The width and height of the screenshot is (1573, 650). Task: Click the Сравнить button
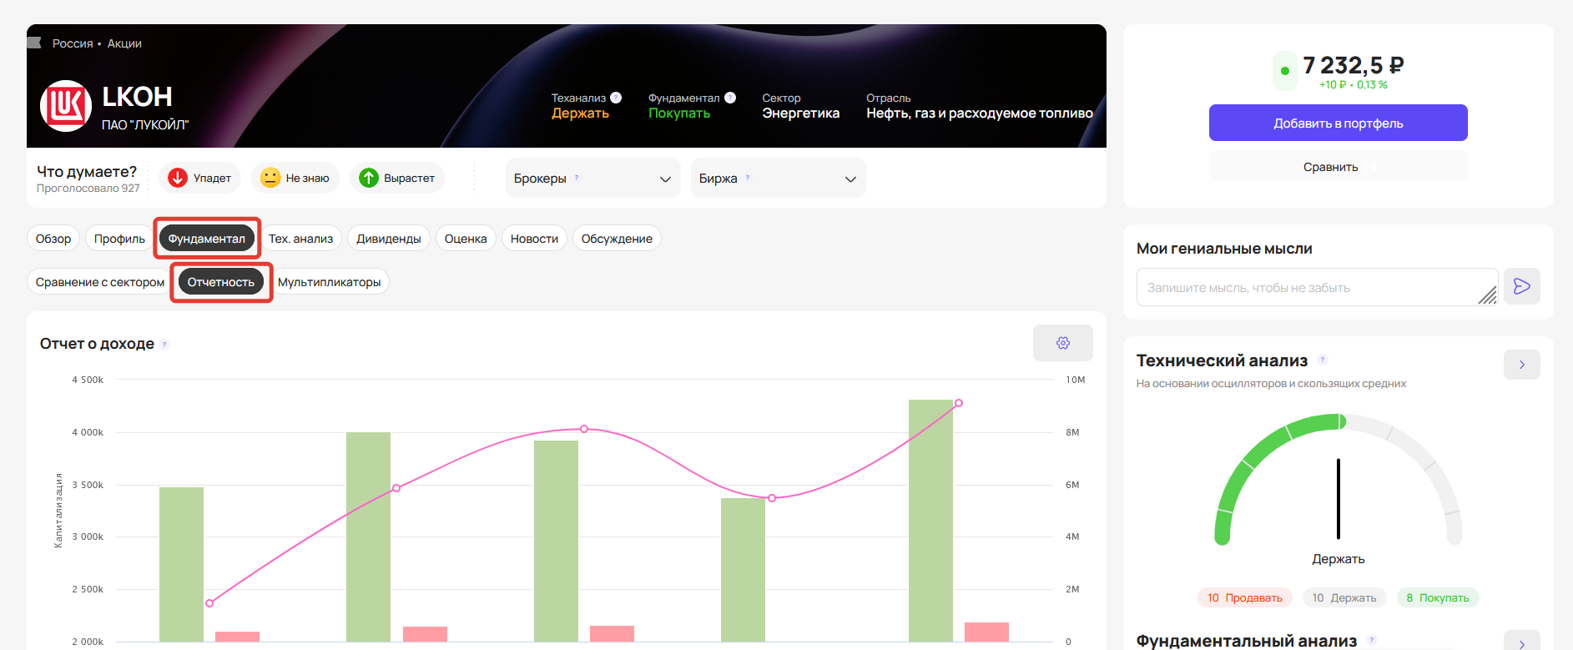click(x=1338, y=167)
